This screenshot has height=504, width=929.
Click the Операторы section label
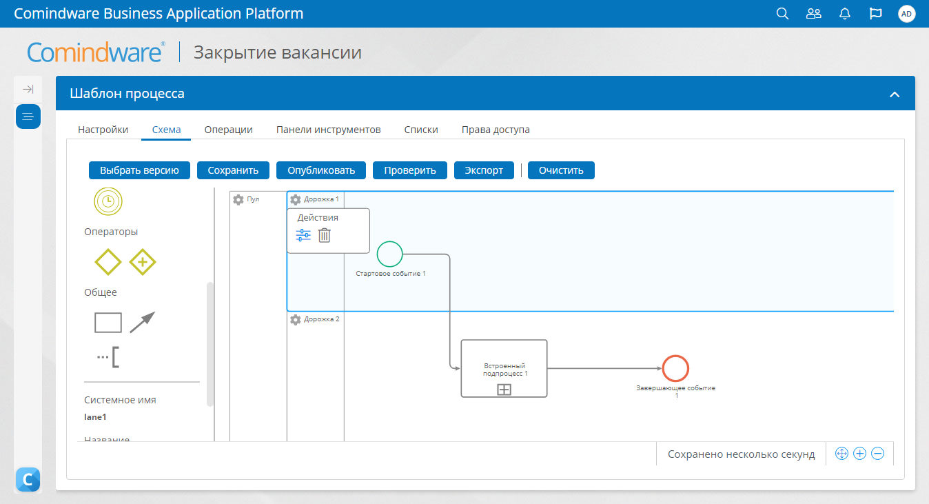pos(111,232)
